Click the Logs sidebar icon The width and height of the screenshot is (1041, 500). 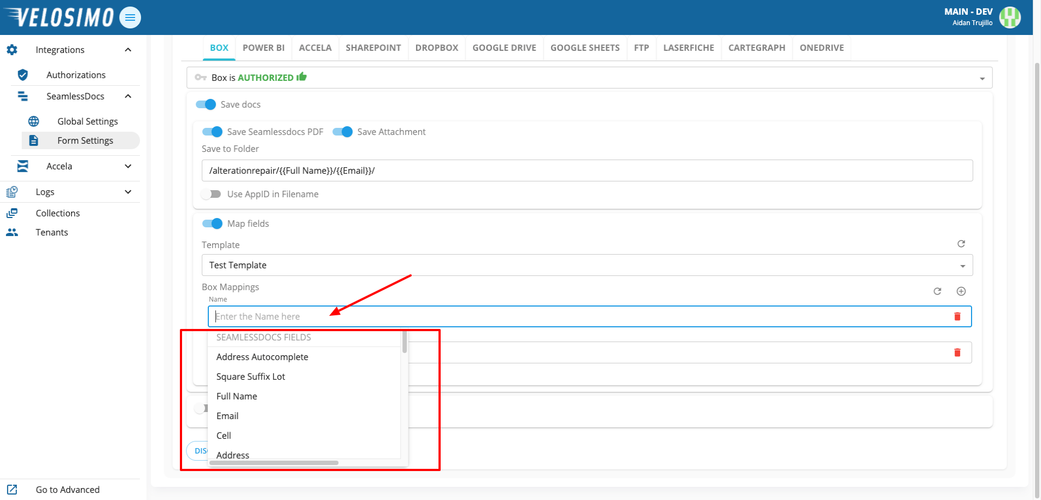(12, 192)
